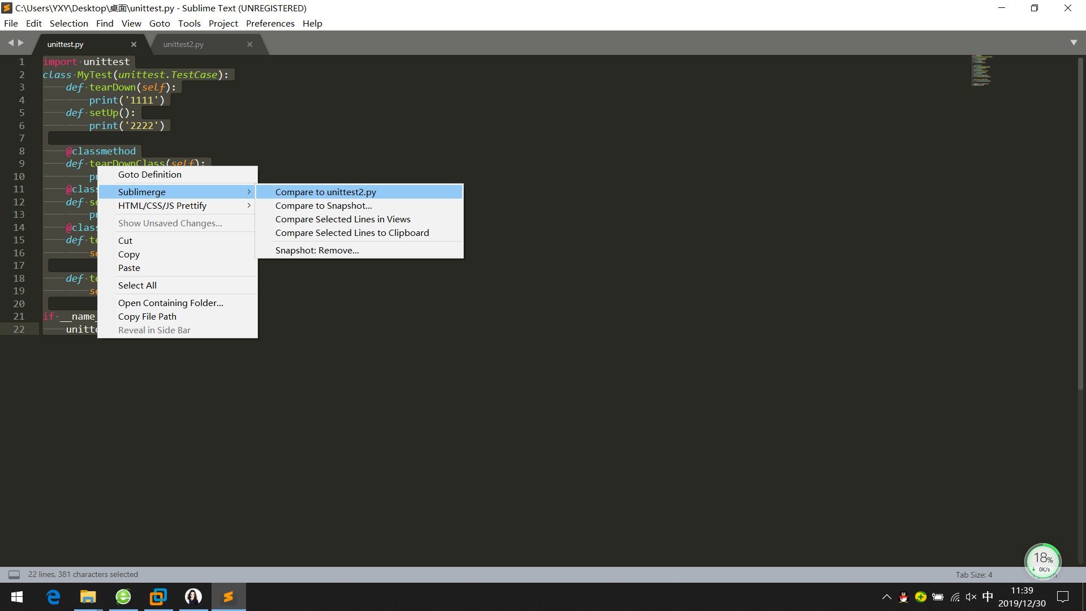Click the back navigation arrow in tab bar

pyautogui.click(x=10, y=42)
